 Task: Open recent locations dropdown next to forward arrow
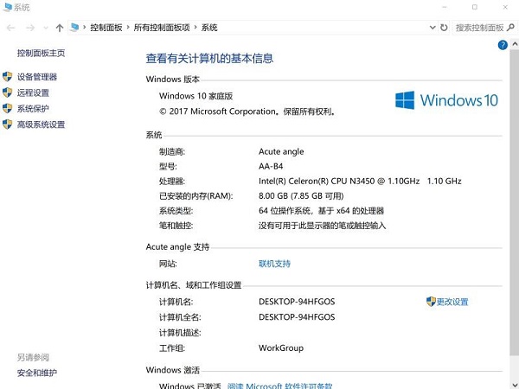tap(46, 28)
